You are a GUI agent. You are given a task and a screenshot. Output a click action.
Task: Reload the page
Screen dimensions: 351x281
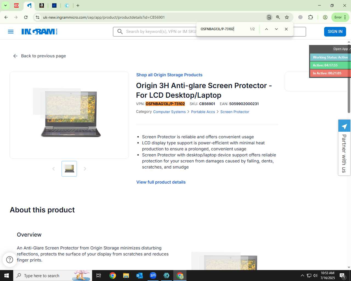(x=26, y=17)
